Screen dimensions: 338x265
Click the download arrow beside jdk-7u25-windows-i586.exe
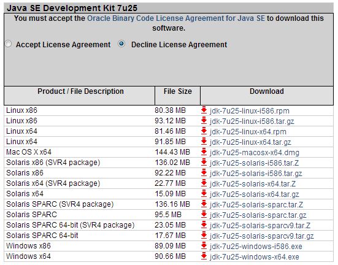[x=204, y=245]
